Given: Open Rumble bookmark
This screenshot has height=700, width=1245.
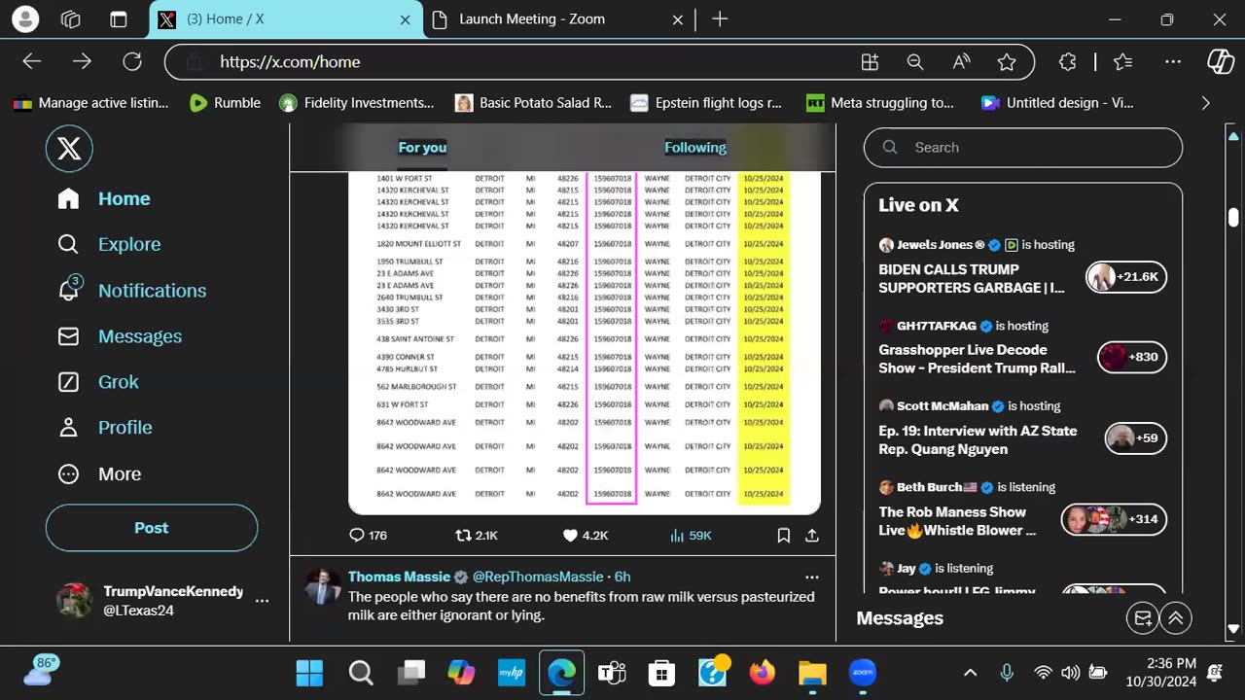Looking at the screenshot, I should coord(225,103).
